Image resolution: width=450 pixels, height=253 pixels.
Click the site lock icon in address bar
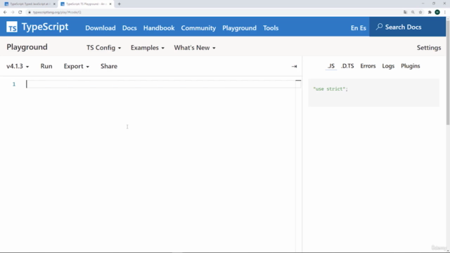[x=30, y=12]
